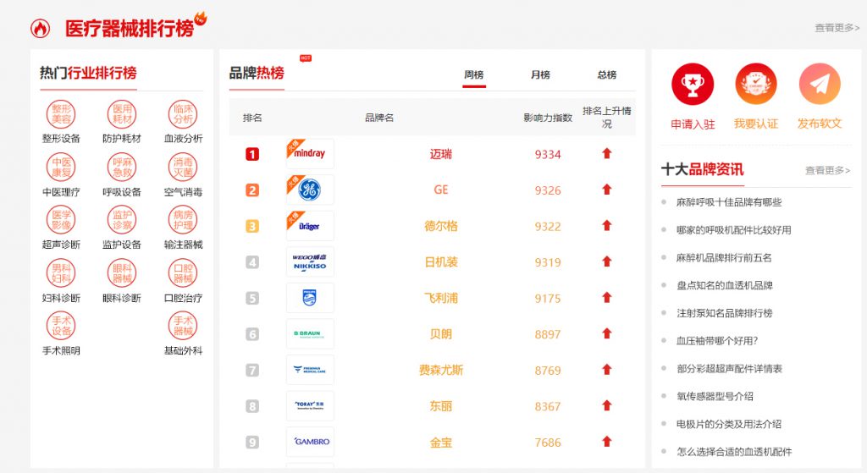Screen dimensions: 867x473
Task: Read article 注射泵知名品牌排行榜
Action: click(725, 313)
